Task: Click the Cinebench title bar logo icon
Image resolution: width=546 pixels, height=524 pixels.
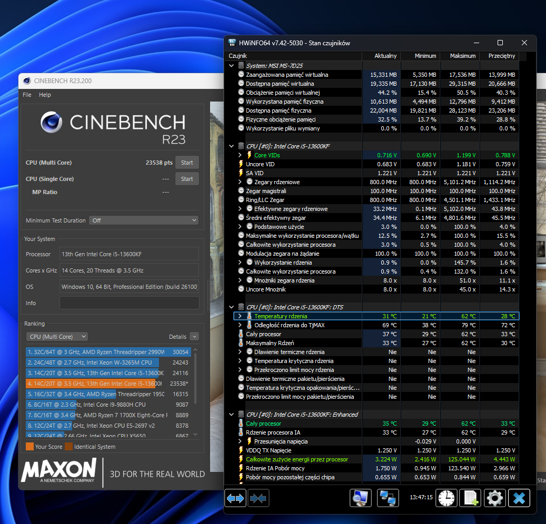Action: [27, 80]
